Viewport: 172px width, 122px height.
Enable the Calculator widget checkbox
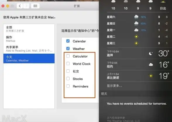click(x=68, y=56)
